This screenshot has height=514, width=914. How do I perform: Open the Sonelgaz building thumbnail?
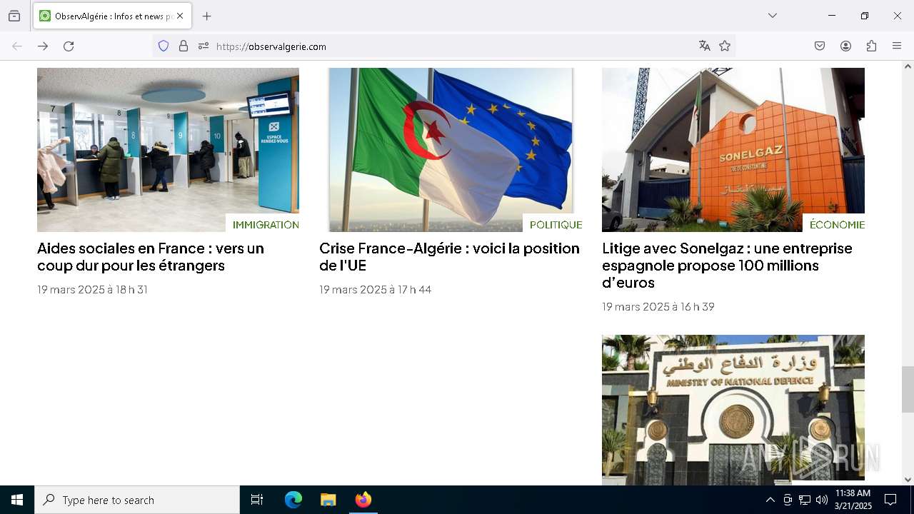733,150
